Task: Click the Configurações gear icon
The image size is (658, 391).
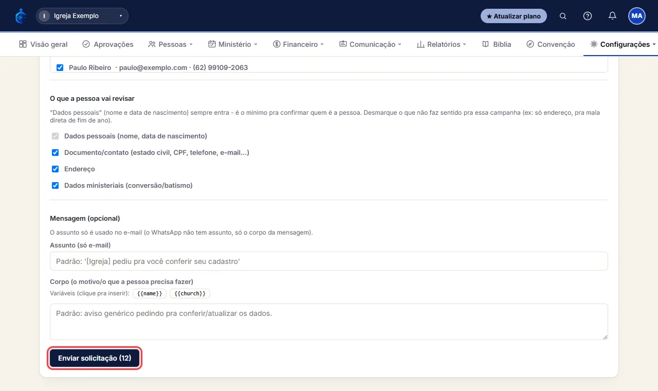Action: pyautogui.click(x=594, y=44)
